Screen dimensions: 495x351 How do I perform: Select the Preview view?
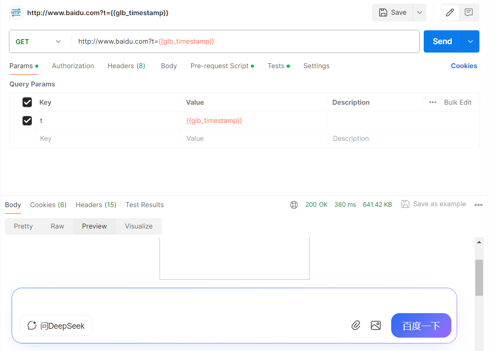pos(94,226)
